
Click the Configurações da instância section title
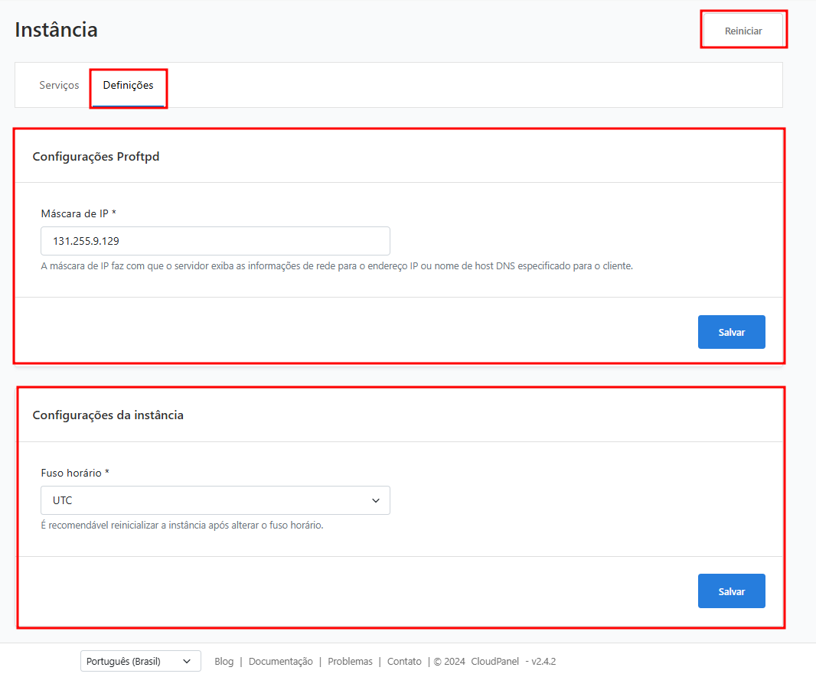click(108, 415)
